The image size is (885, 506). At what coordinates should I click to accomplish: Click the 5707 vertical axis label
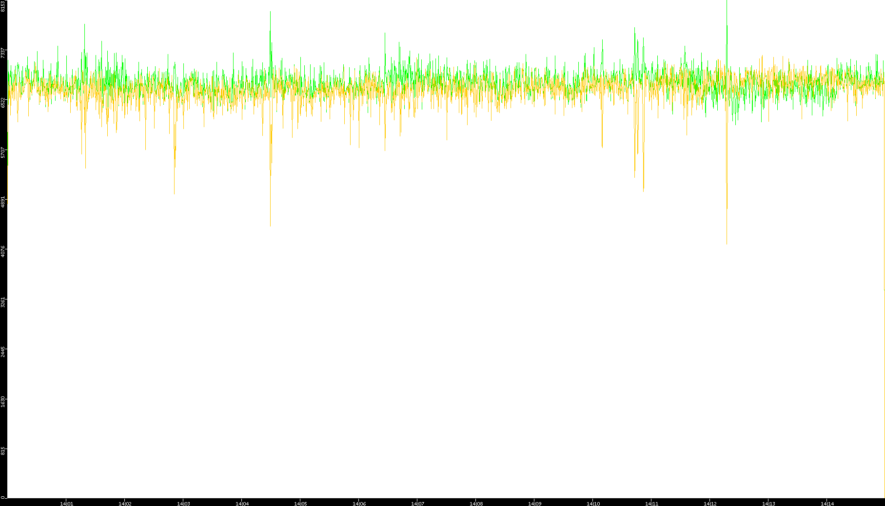tap(3, 152)
